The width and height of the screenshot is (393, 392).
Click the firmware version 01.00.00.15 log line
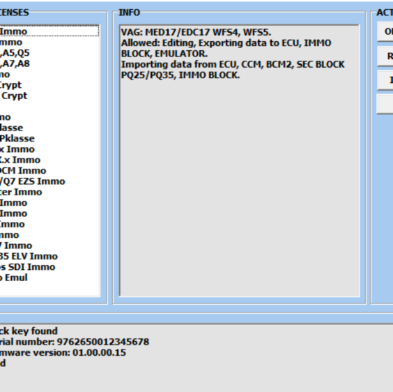pos(63,353)
